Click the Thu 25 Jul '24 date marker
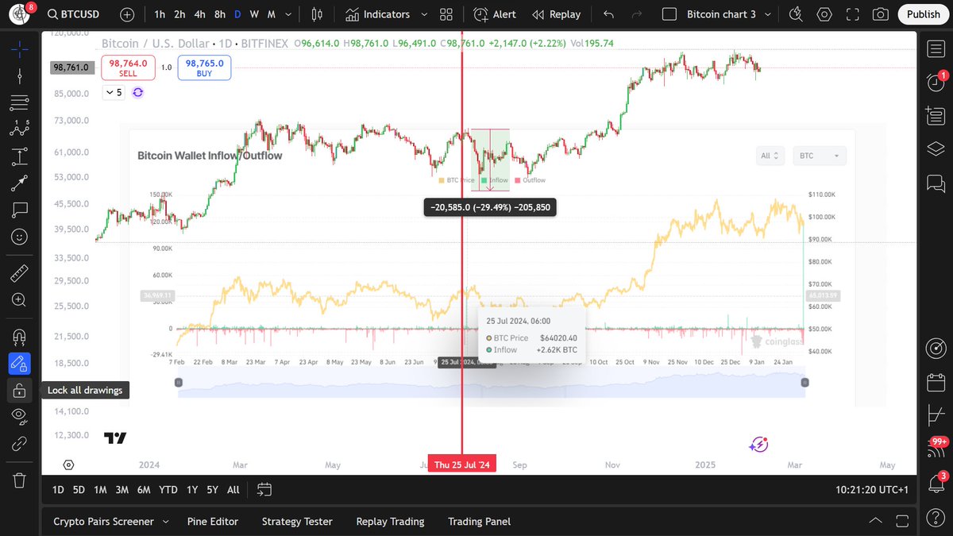The image size is (953, 536). tap(462, 465)
